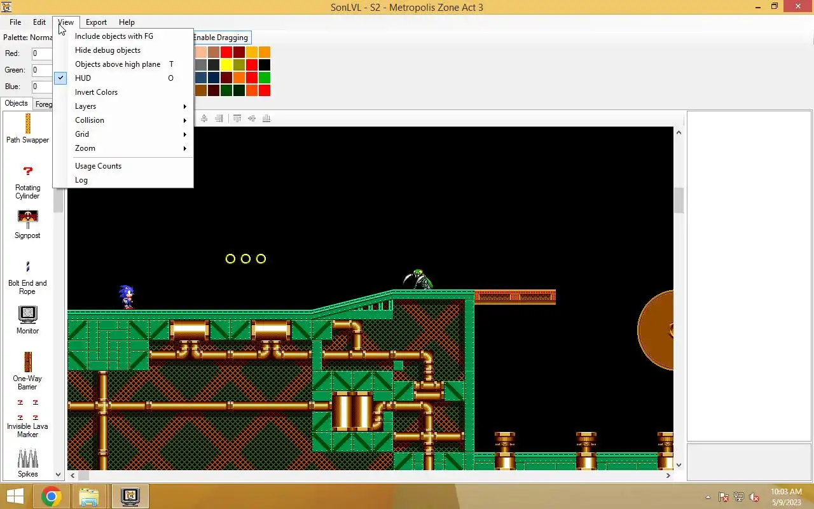Open the Windows Start button
The image size is (814, 509).
[15, 496]
